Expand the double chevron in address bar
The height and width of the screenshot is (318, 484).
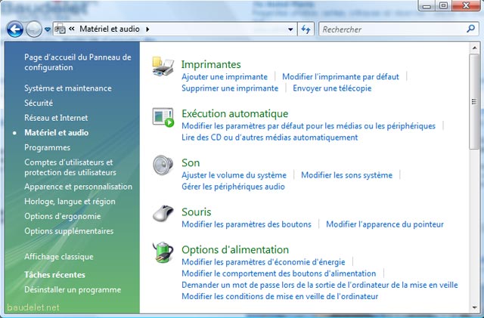[72, 29]
